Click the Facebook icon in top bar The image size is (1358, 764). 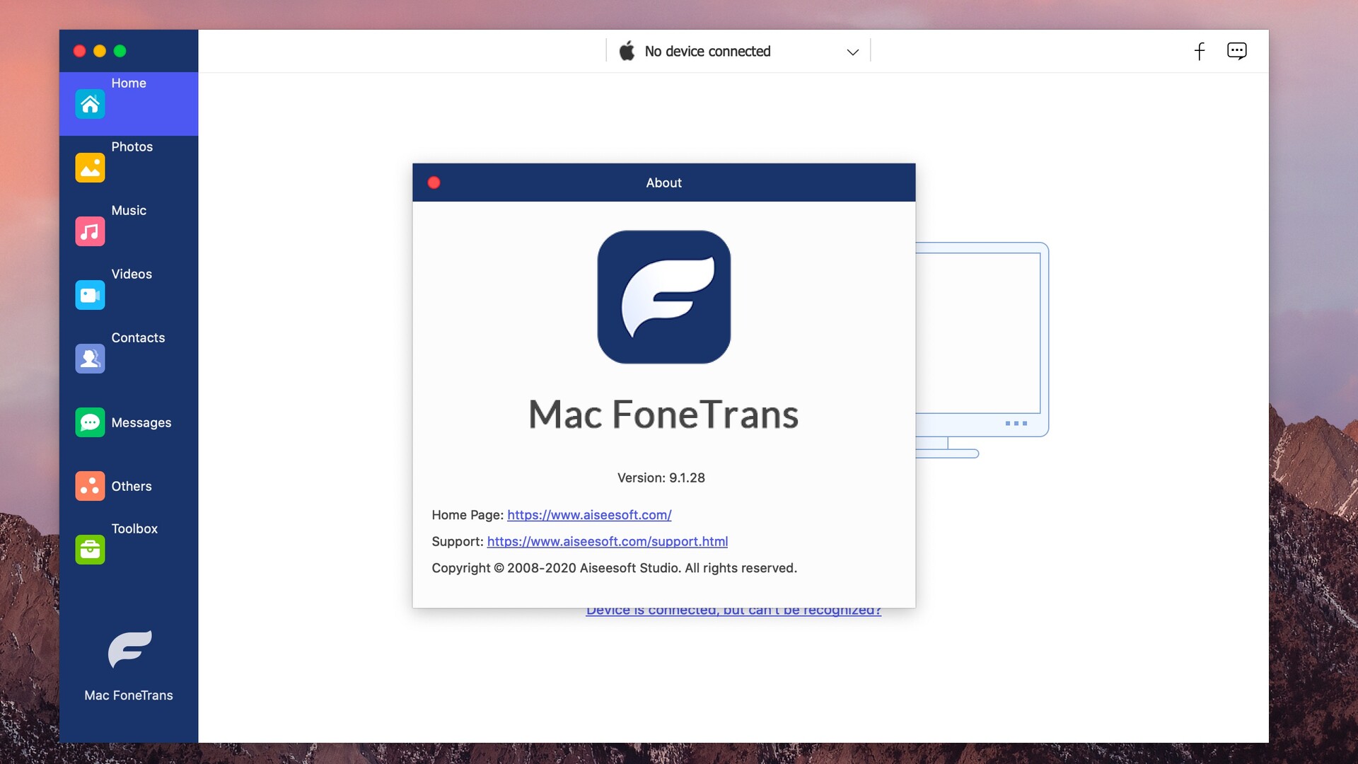pyautogui.click(x=1200, y=51)
